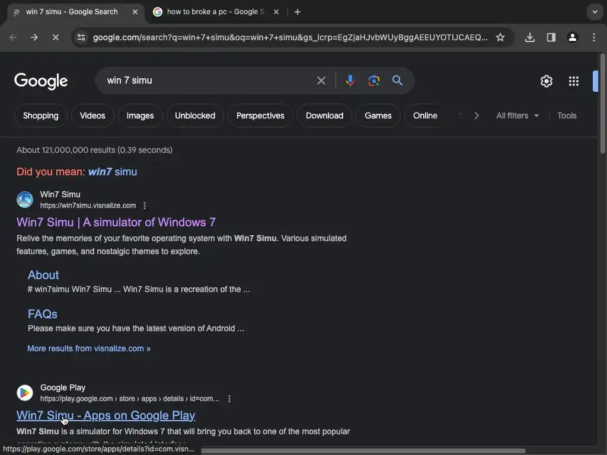
Task: Open a new tab with plus button
Action: pos(298,12)
